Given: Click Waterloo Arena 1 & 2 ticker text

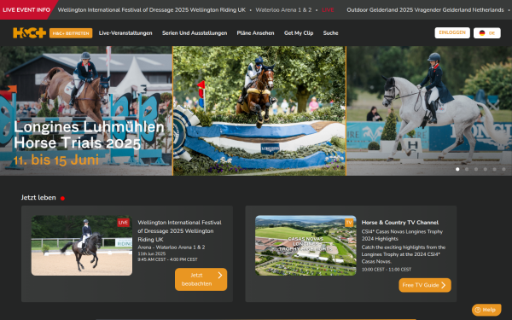Looking at the screenshot, I should 283,9.
